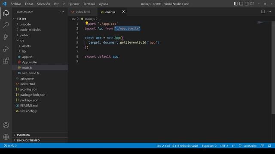
Task: Change file encoding UTF-8
Action: click(224, 145)
